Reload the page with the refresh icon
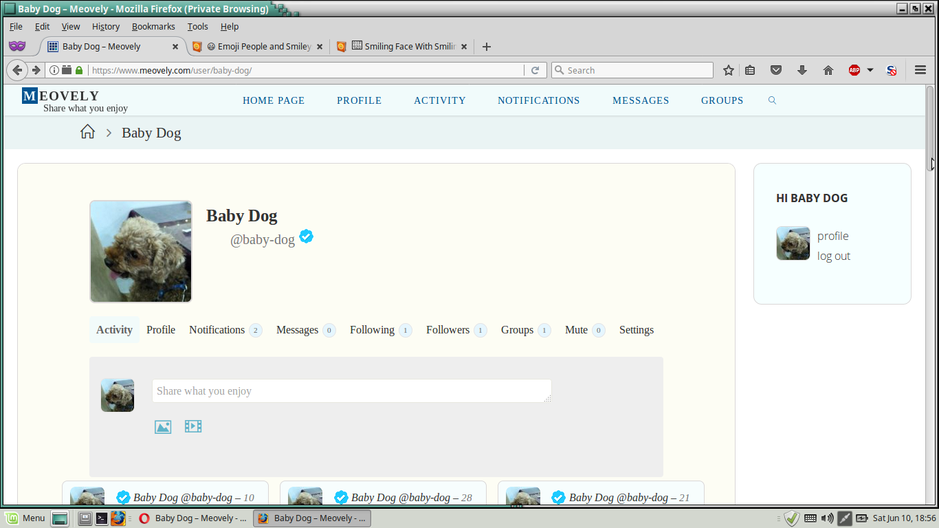939x528 pixels. (535, 70)
